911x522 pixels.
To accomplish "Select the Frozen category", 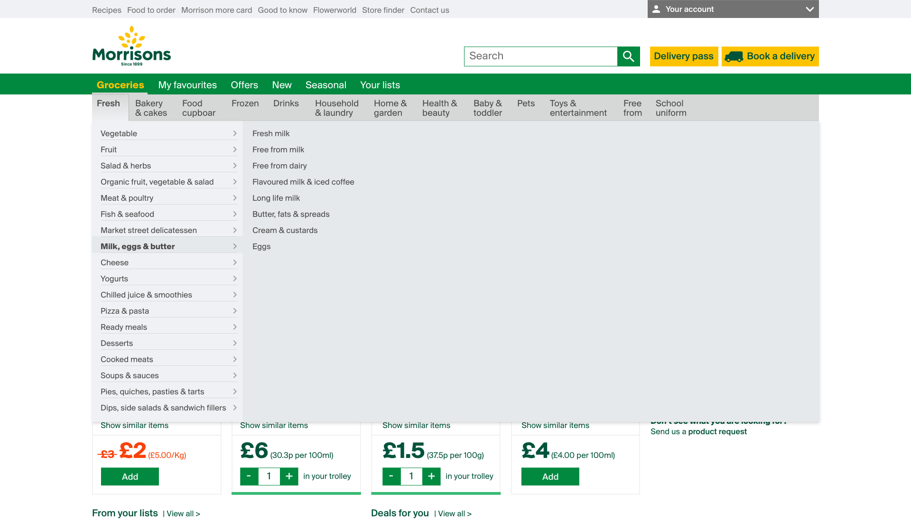I will [x=245, y=103].
